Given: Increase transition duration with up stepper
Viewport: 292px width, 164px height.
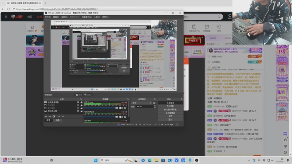Looking at the screenshot, I should 154,106.
